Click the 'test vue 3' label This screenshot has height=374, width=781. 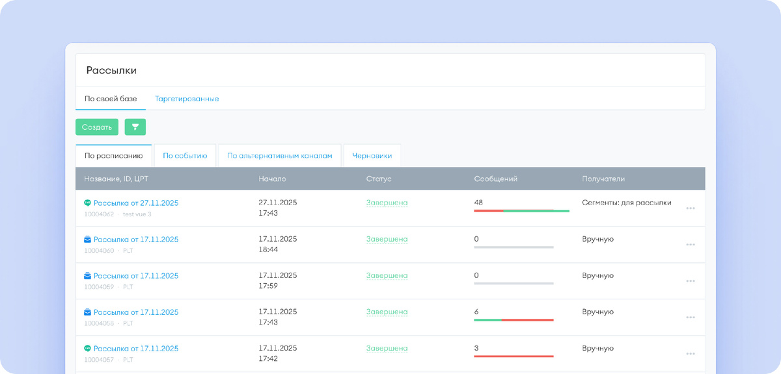pos(137,214)
